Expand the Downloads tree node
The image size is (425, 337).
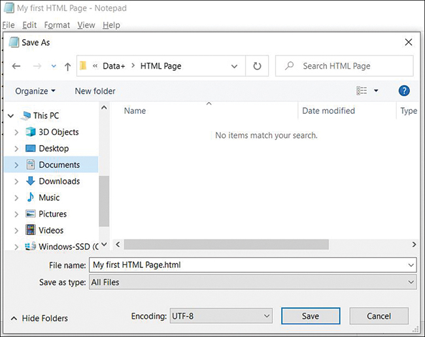click(x=16, y=181)
